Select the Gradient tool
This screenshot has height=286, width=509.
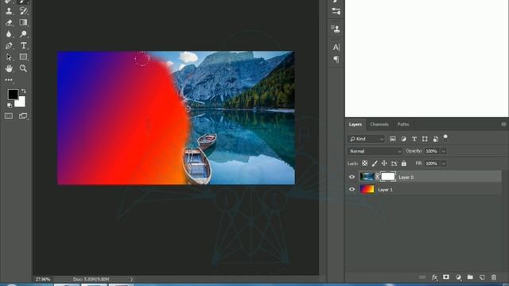(23, 22)
